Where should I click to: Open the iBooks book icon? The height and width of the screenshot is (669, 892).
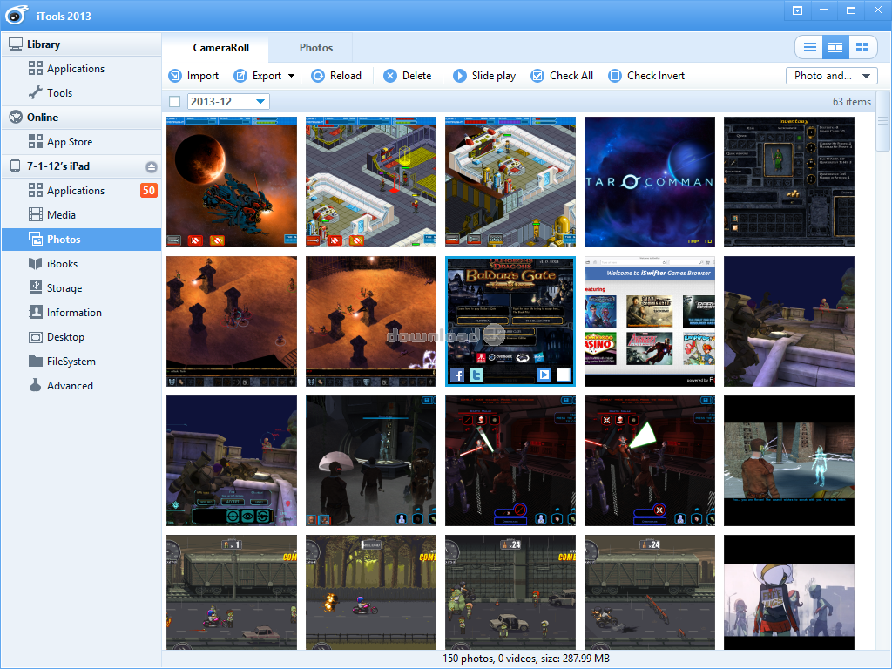pos(35,263)
